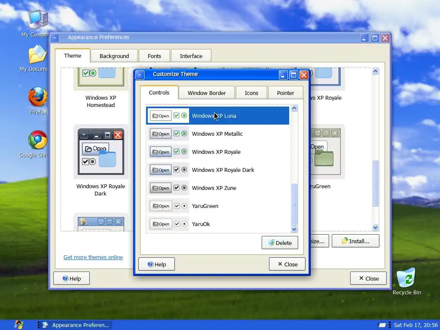Open My Documents folder icon
Screen dimensions: 440x330
[38, 55]
